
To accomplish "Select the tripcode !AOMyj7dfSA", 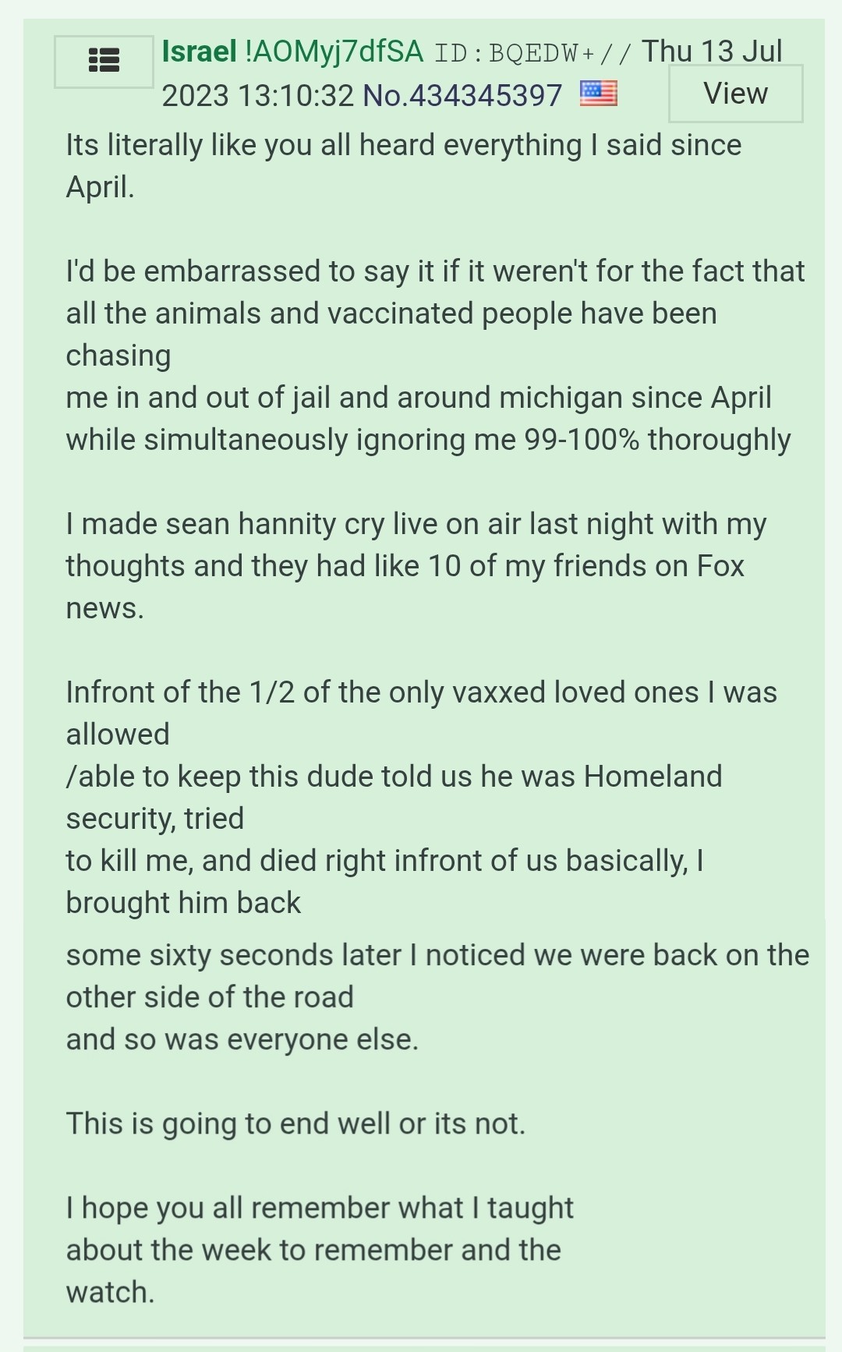I will tap(334, 51).
